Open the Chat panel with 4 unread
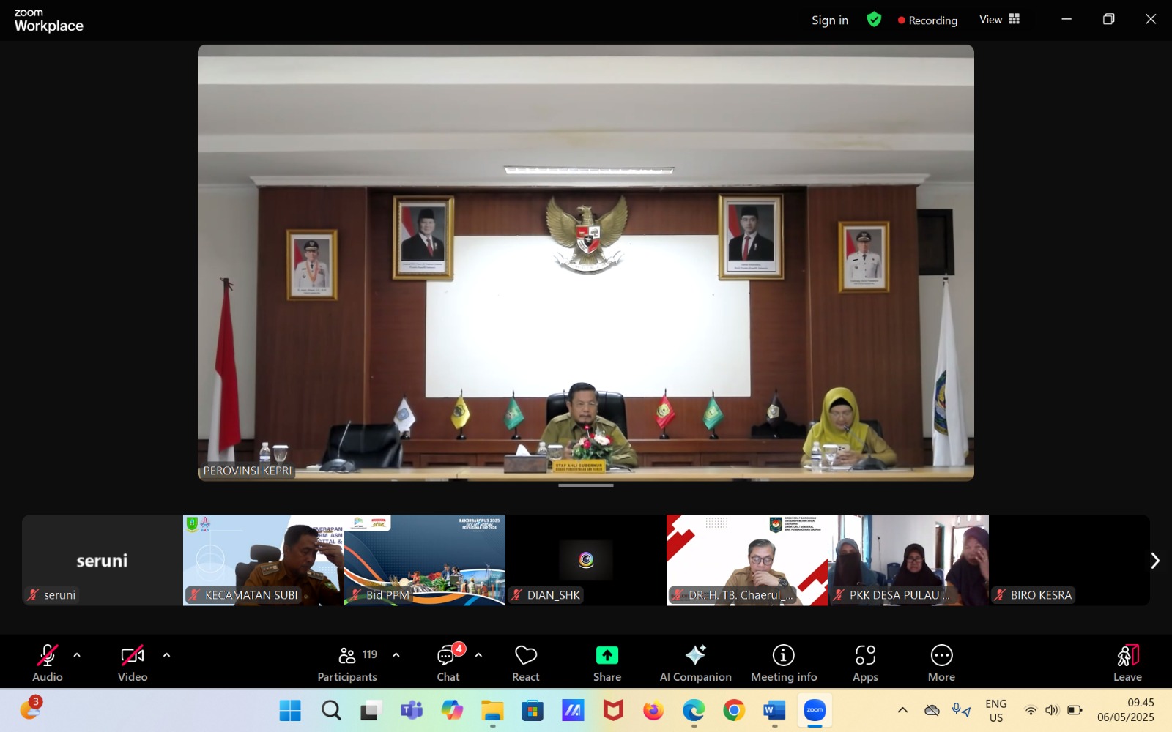 [448, 655]
